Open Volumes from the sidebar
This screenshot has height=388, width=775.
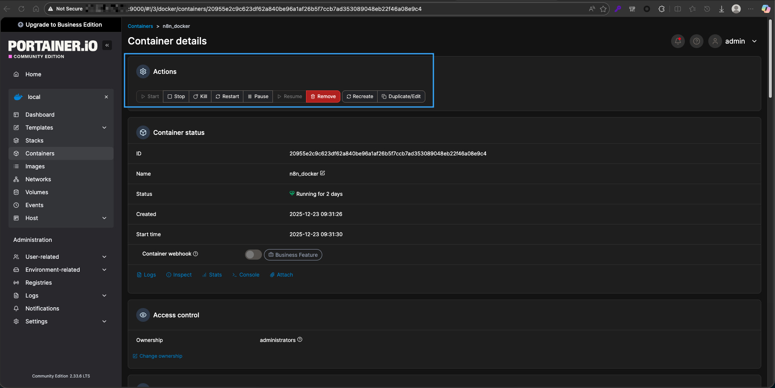(x=37, y=192)
